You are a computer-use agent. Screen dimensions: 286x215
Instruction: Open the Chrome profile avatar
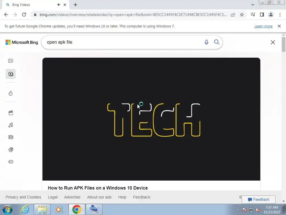point(271,15)
